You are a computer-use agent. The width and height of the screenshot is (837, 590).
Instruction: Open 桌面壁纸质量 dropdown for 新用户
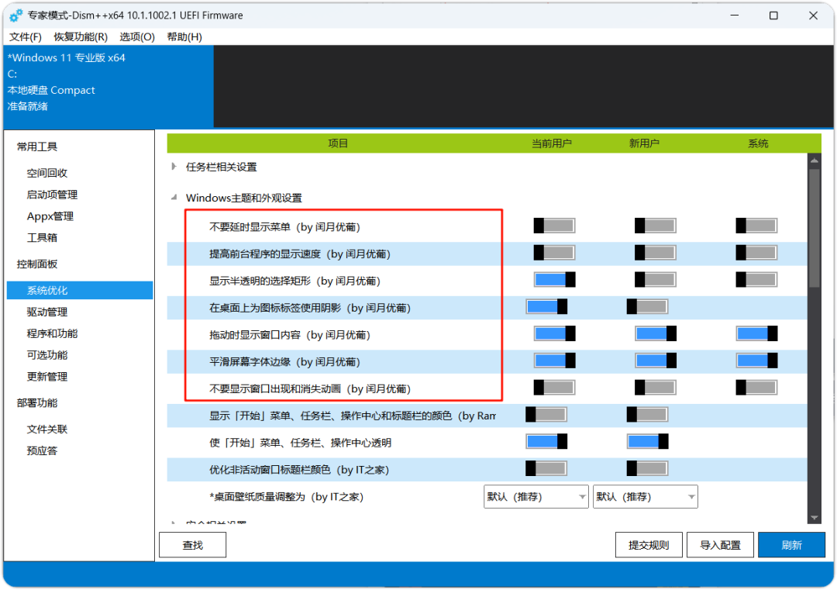[645, 496]
